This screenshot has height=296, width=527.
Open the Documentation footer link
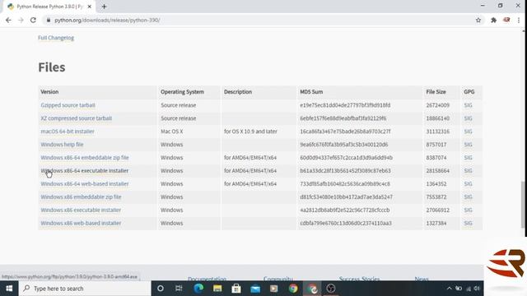point(207,279)
